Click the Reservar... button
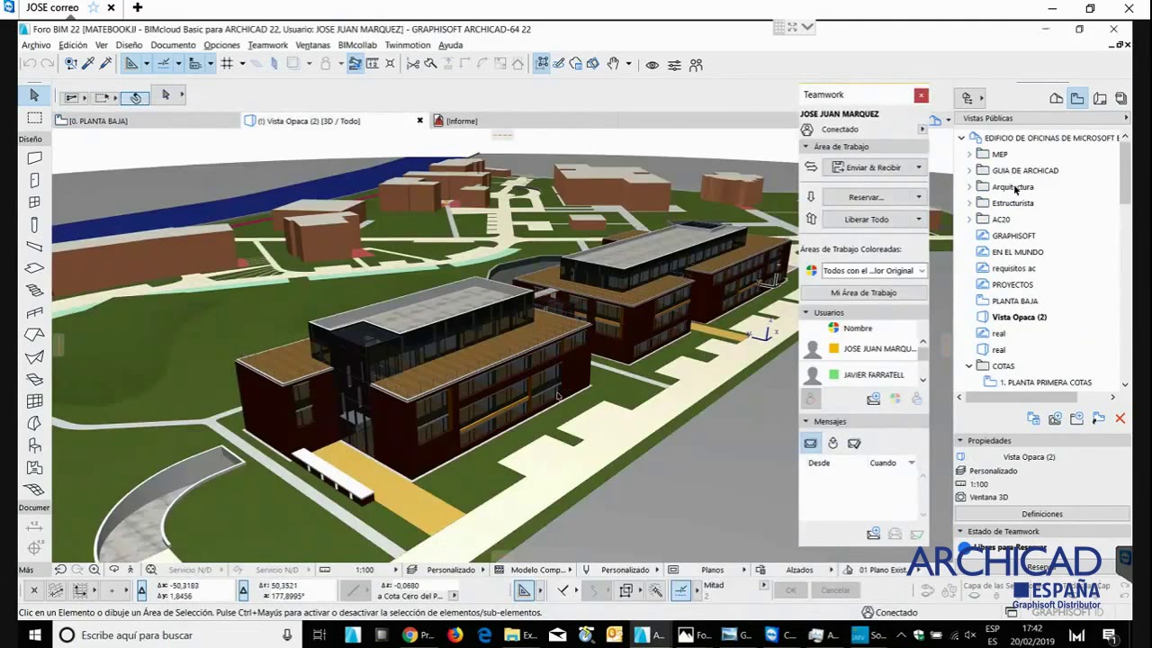This screenshot has height=648, width=1152. [867, 197]
